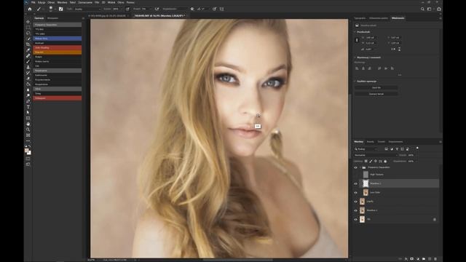Screen dimensions: 466x262
Task: Select the Pen tool
Action: coord(28,101)
